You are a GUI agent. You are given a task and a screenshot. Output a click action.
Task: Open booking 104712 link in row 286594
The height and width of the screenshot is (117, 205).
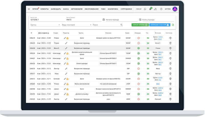tap(160, 88)
